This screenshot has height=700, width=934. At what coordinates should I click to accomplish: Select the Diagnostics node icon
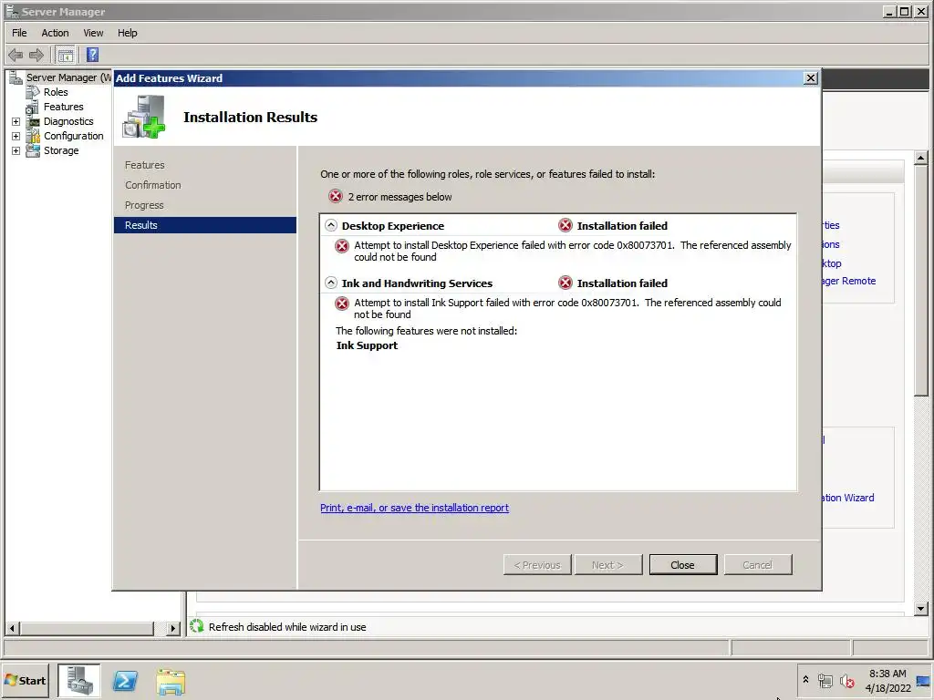(34, 121)
